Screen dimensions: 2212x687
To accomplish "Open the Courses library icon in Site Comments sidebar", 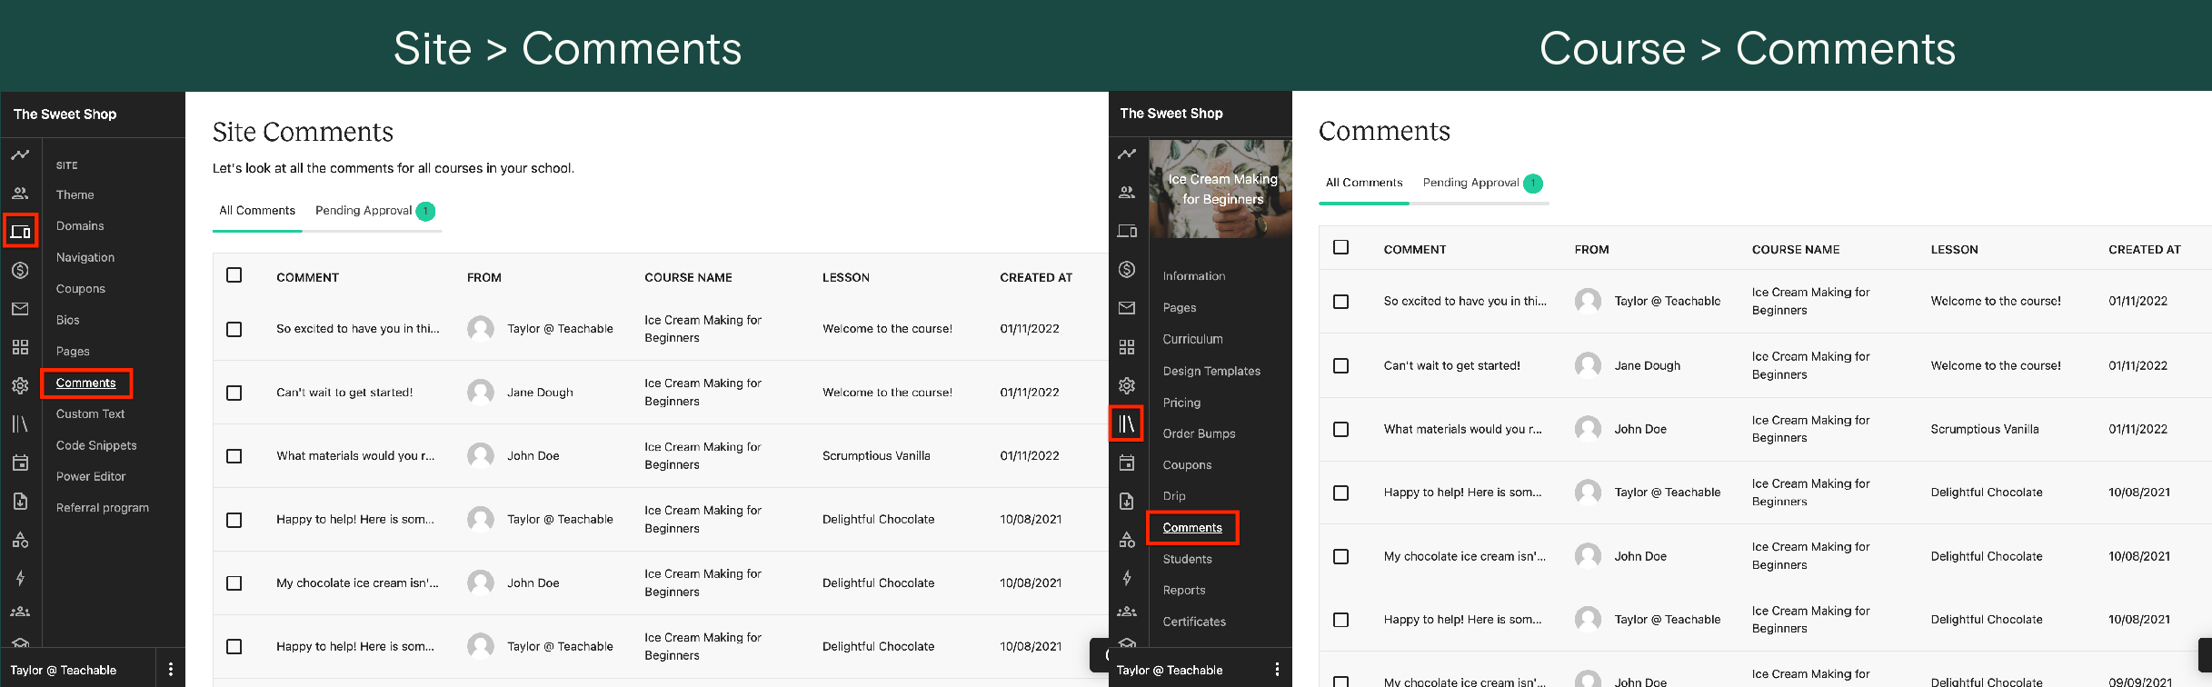I will [20, 423].
